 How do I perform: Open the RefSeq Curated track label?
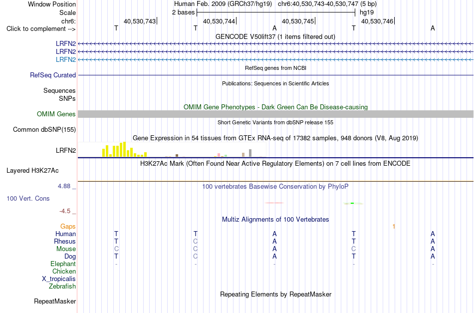click(x=52, y=75)
